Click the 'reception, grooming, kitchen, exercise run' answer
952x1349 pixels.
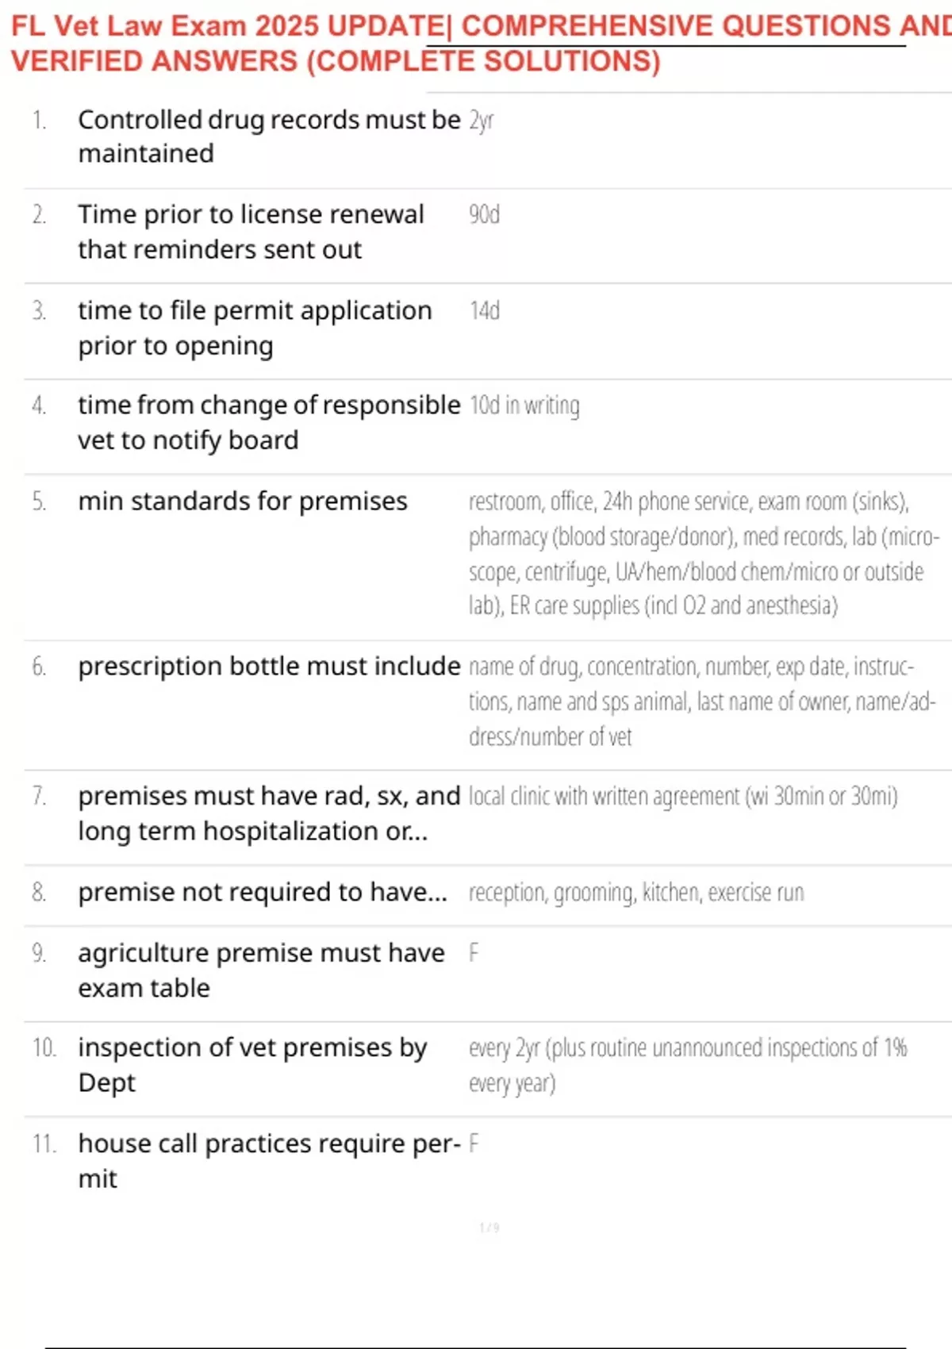tap(635, 894)
